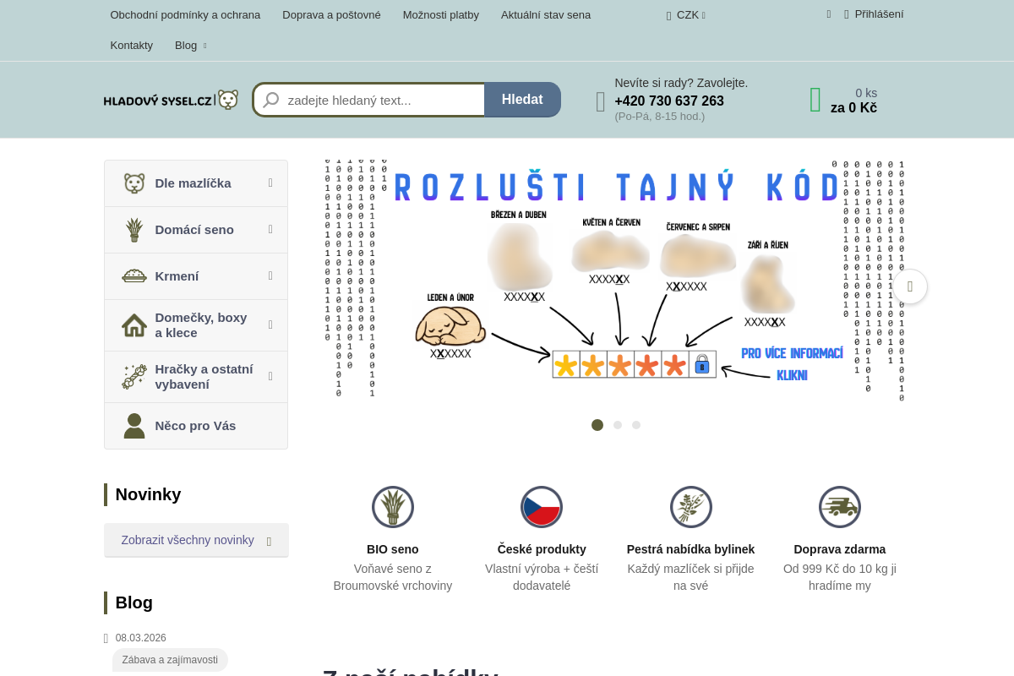Viewport: 1014px width, 676px height.
Task: Open Možnosti platby page
Action: click(441, 15)
